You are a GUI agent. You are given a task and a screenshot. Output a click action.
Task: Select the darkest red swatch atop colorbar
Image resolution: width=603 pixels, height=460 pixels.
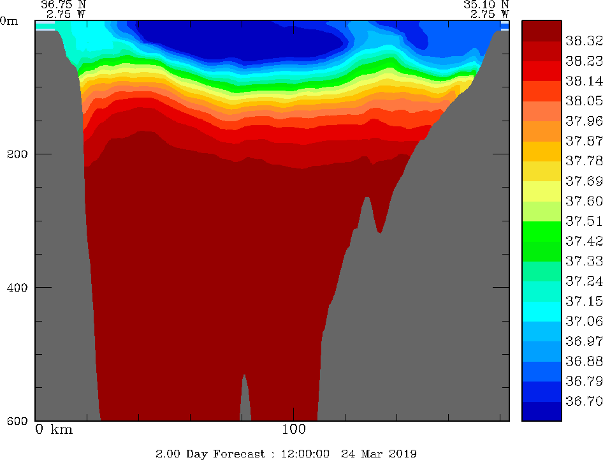(541, 31)
